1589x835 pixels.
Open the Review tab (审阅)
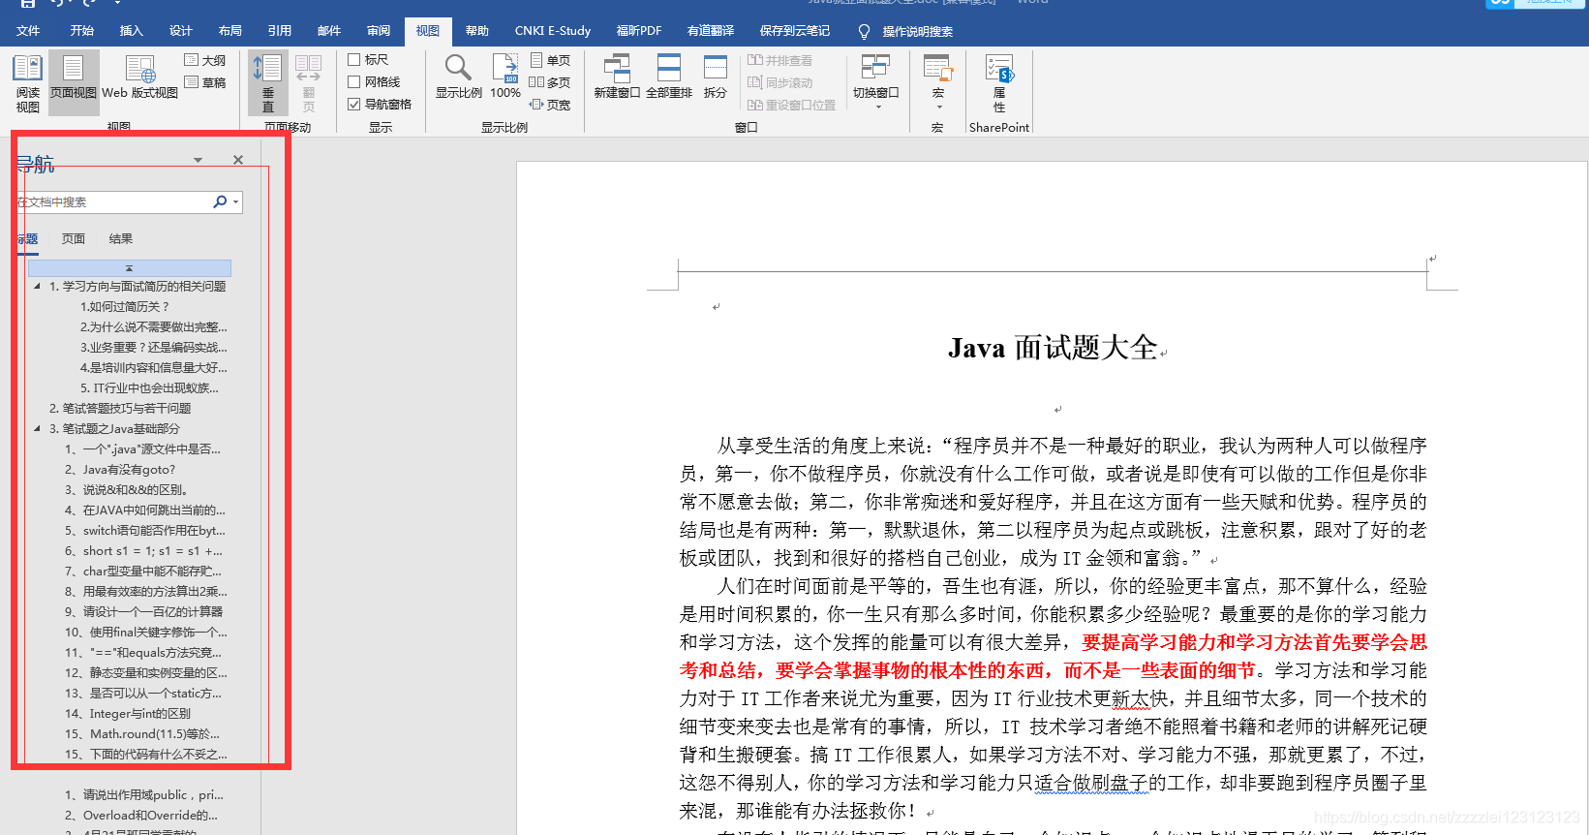coord(379,31)
